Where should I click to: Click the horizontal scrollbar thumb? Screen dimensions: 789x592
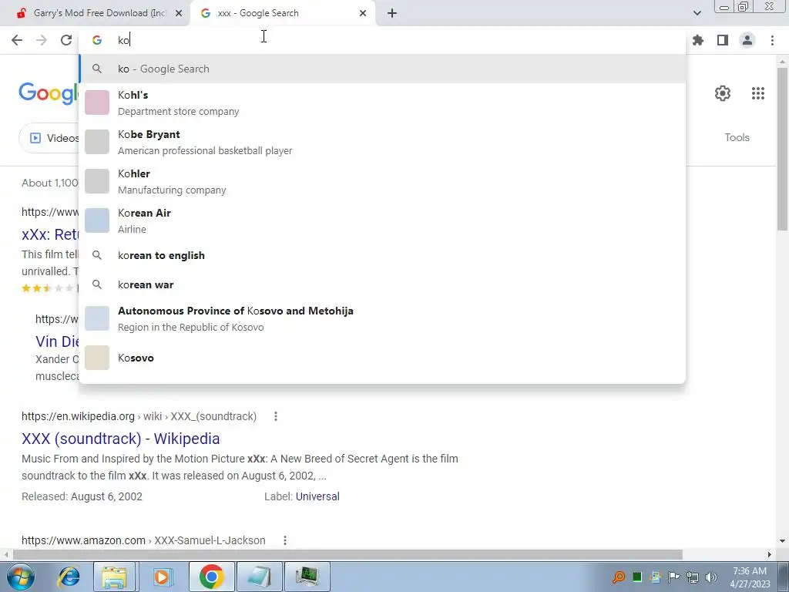point(347,555)
